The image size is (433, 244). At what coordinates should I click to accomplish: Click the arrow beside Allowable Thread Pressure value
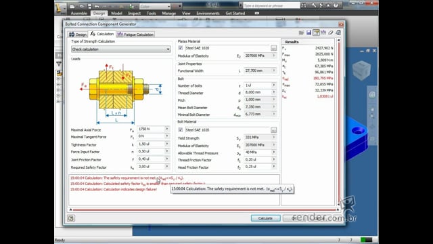click(274, 152)
